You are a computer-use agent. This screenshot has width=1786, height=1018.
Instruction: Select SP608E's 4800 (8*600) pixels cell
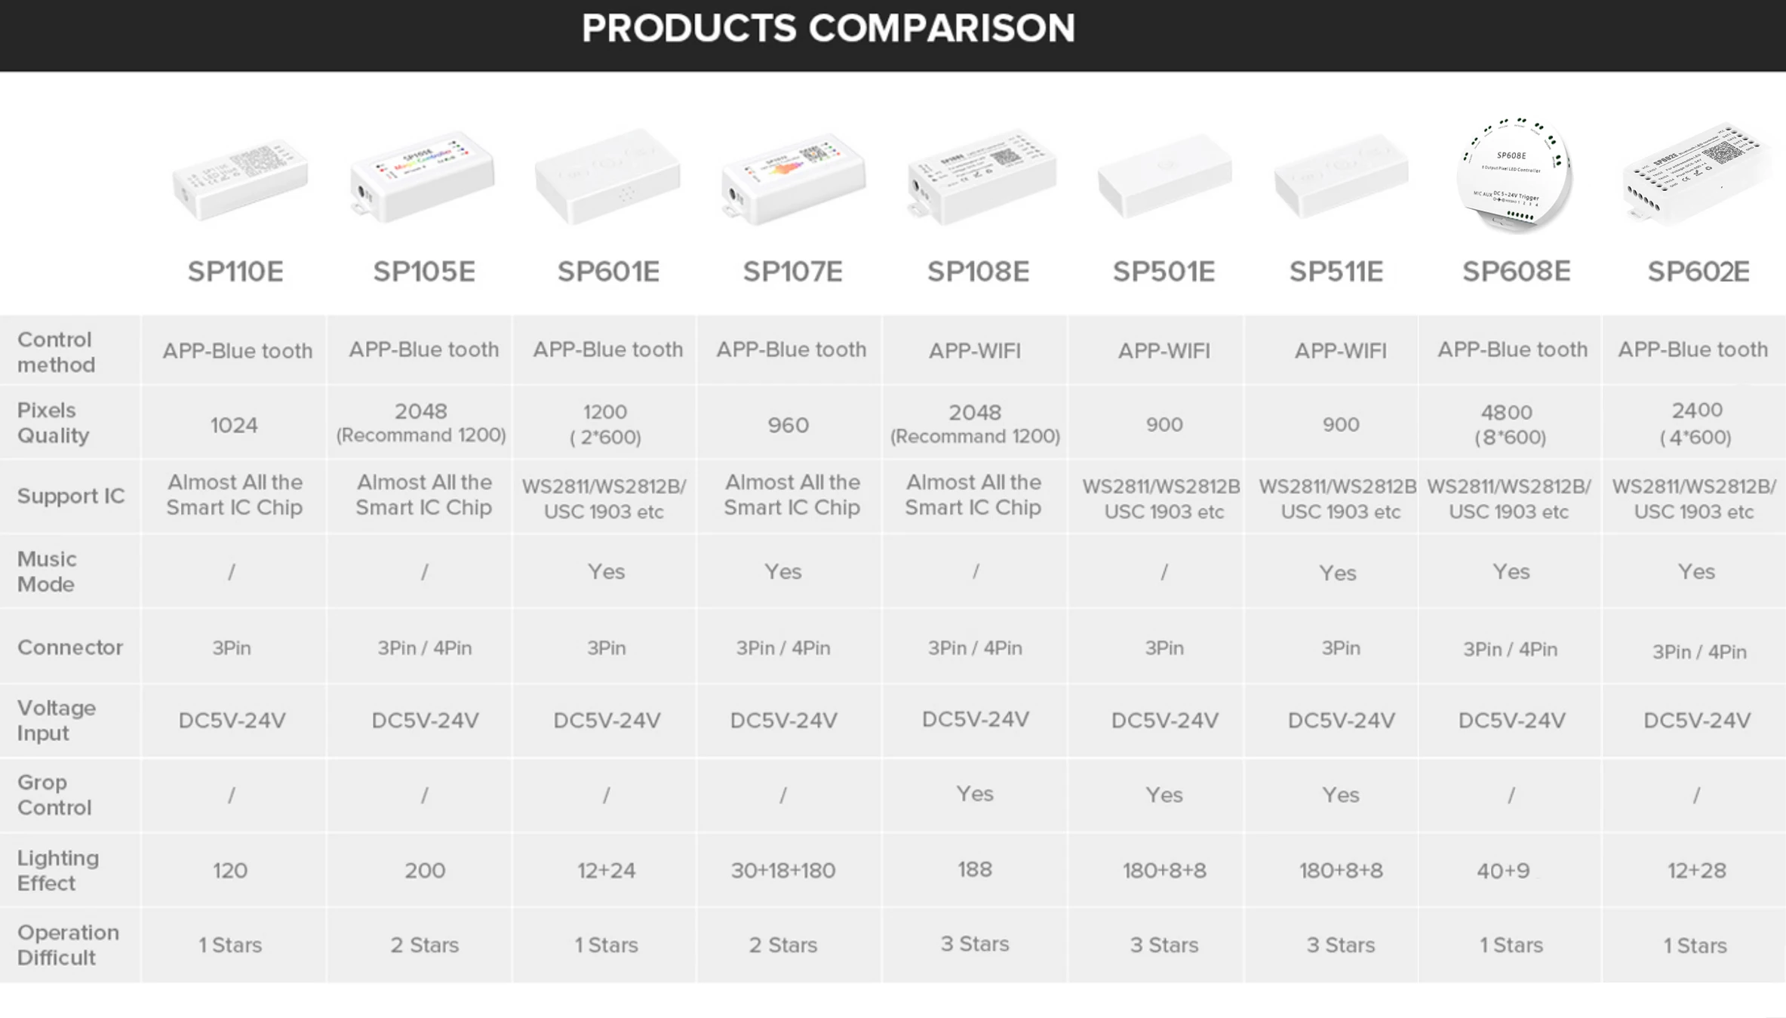1509,424
